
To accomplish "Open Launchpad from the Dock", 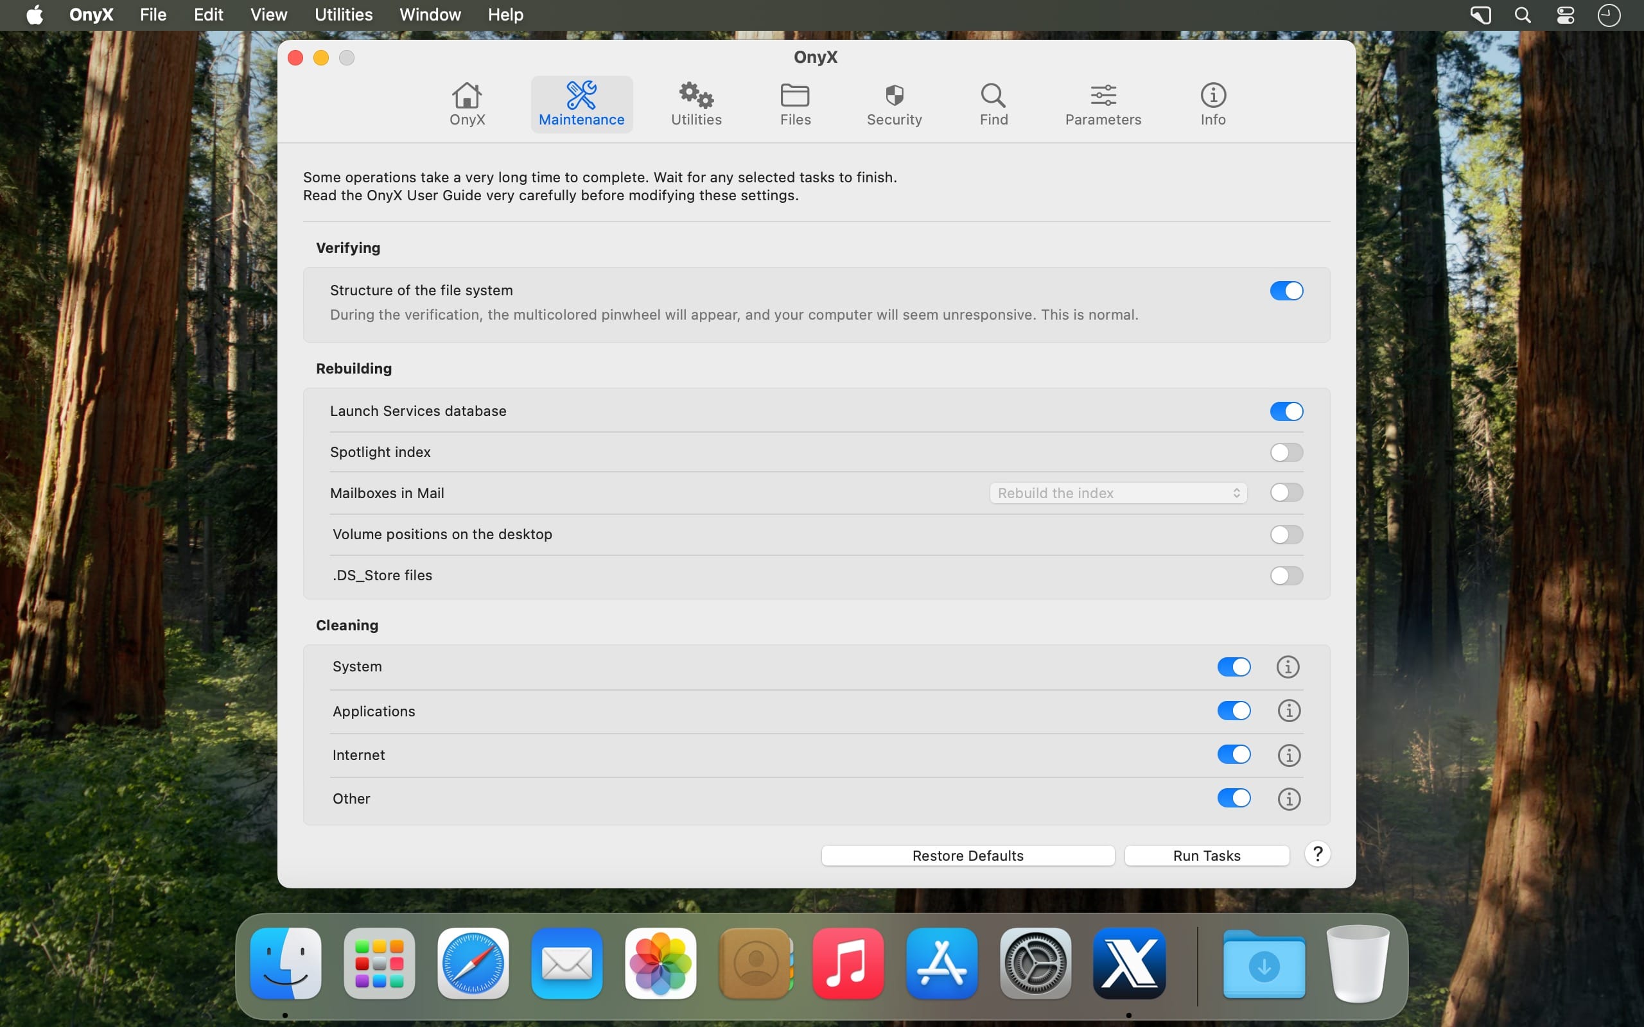I will pyautogui.click(x=379, y=963).
